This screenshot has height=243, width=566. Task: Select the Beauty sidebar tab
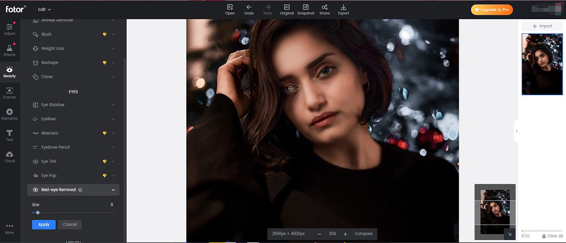[x=10, y=72]
